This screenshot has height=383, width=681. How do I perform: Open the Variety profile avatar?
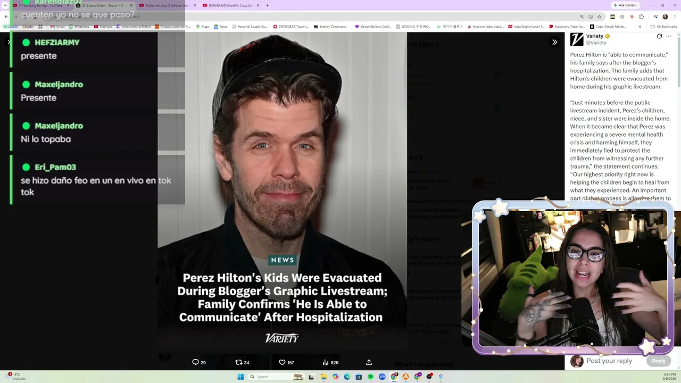[577, 39]
